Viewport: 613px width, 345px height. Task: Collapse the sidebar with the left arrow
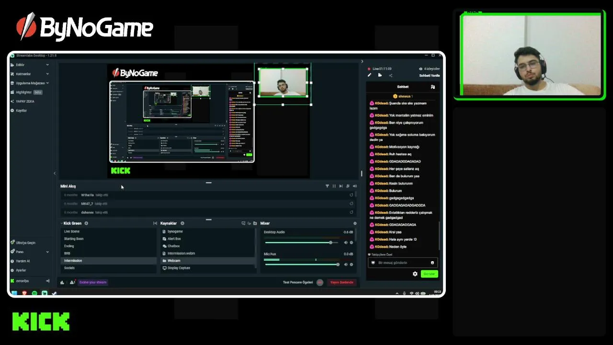(54, 173)
